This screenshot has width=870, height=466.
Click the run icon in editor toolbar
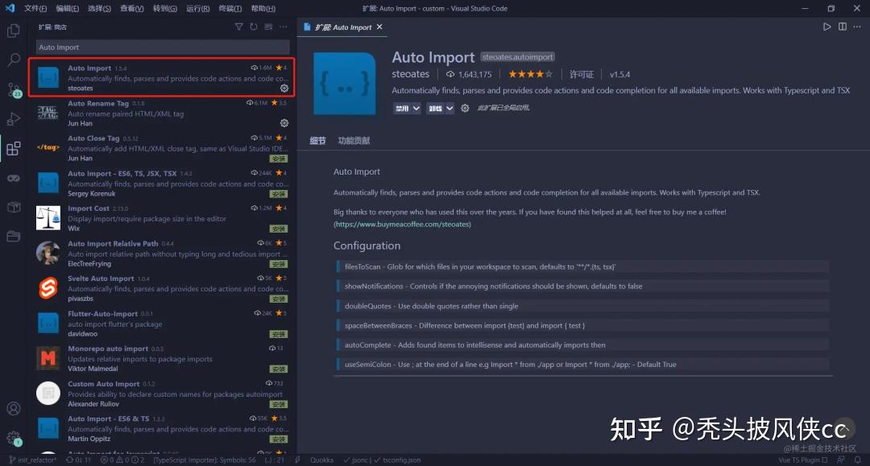pos(826,27)
